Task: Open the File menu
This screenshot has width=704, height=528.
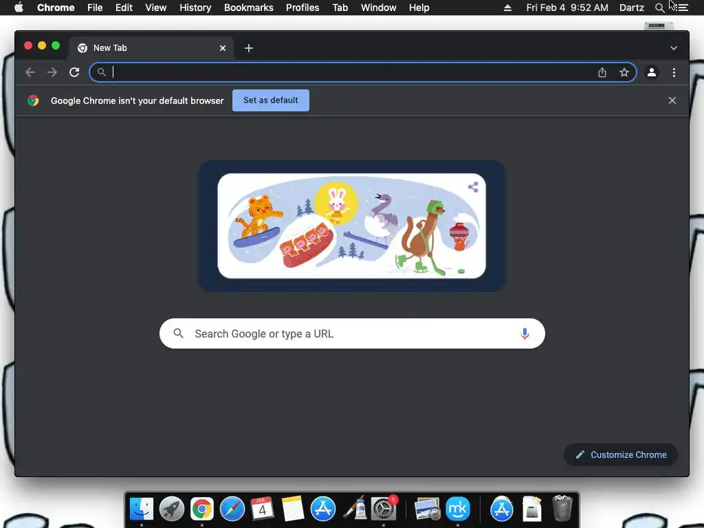Action: tap(95, 8)
